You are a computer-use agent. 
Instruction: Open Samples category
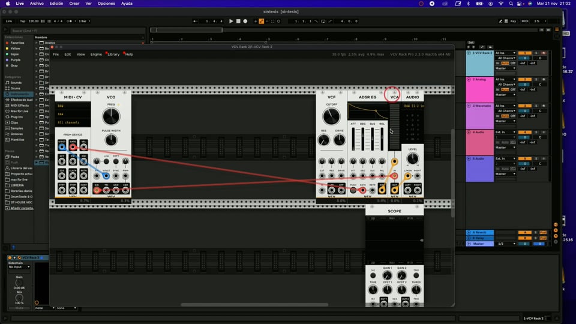point(17,128)
